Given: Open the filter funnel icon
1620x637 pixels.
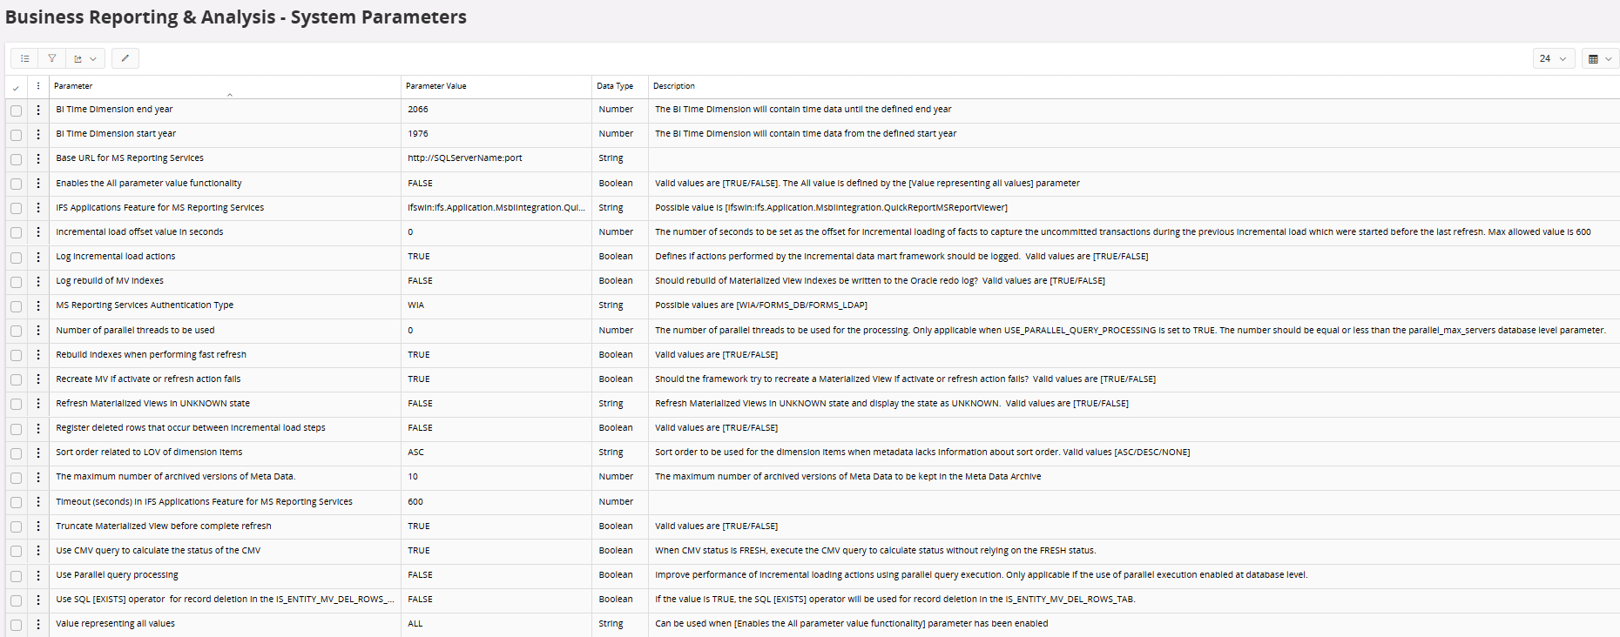Looking at the screenshot, I should (x=52, y=58).
